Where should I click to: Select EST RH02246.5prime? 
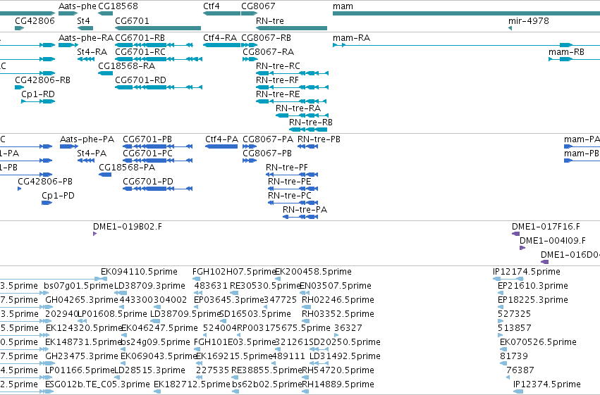[x=305, y=308]
